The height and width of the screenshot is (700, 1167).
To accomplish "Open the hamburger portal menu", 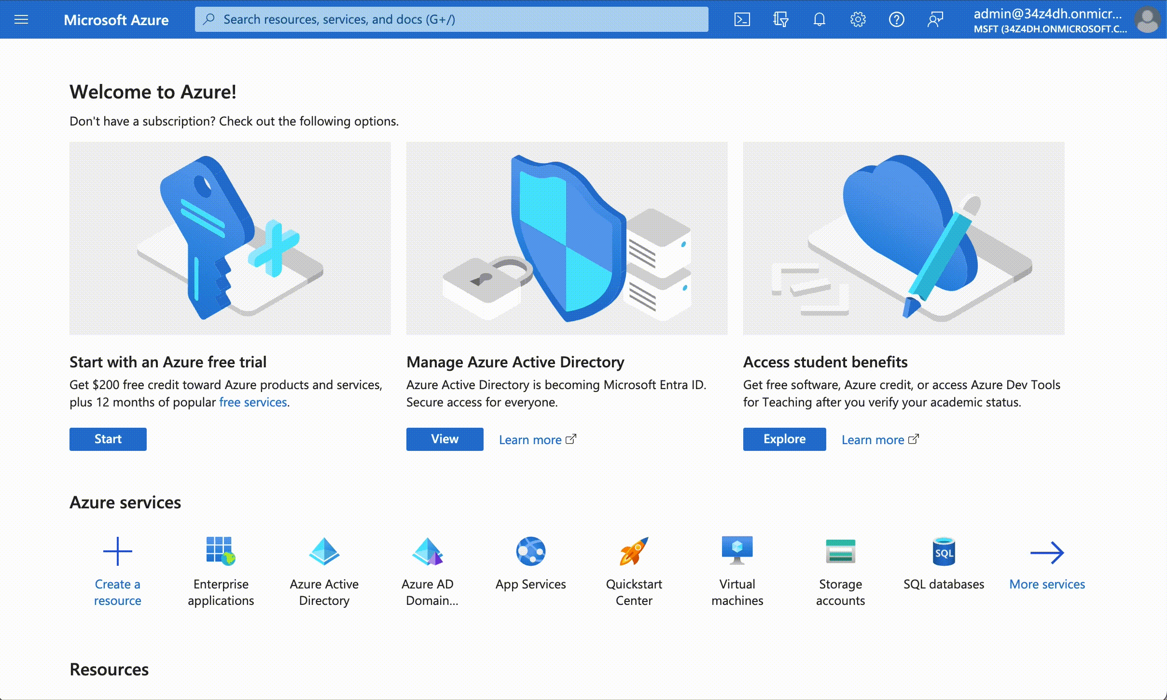I will pyautogui.click(x=21, y=19).
